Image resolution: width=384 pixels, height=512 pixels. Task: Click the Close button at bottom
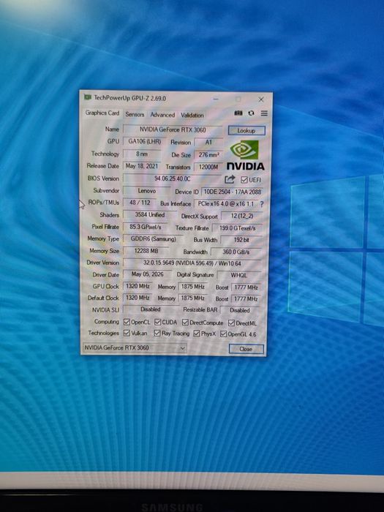click(246, 349)
